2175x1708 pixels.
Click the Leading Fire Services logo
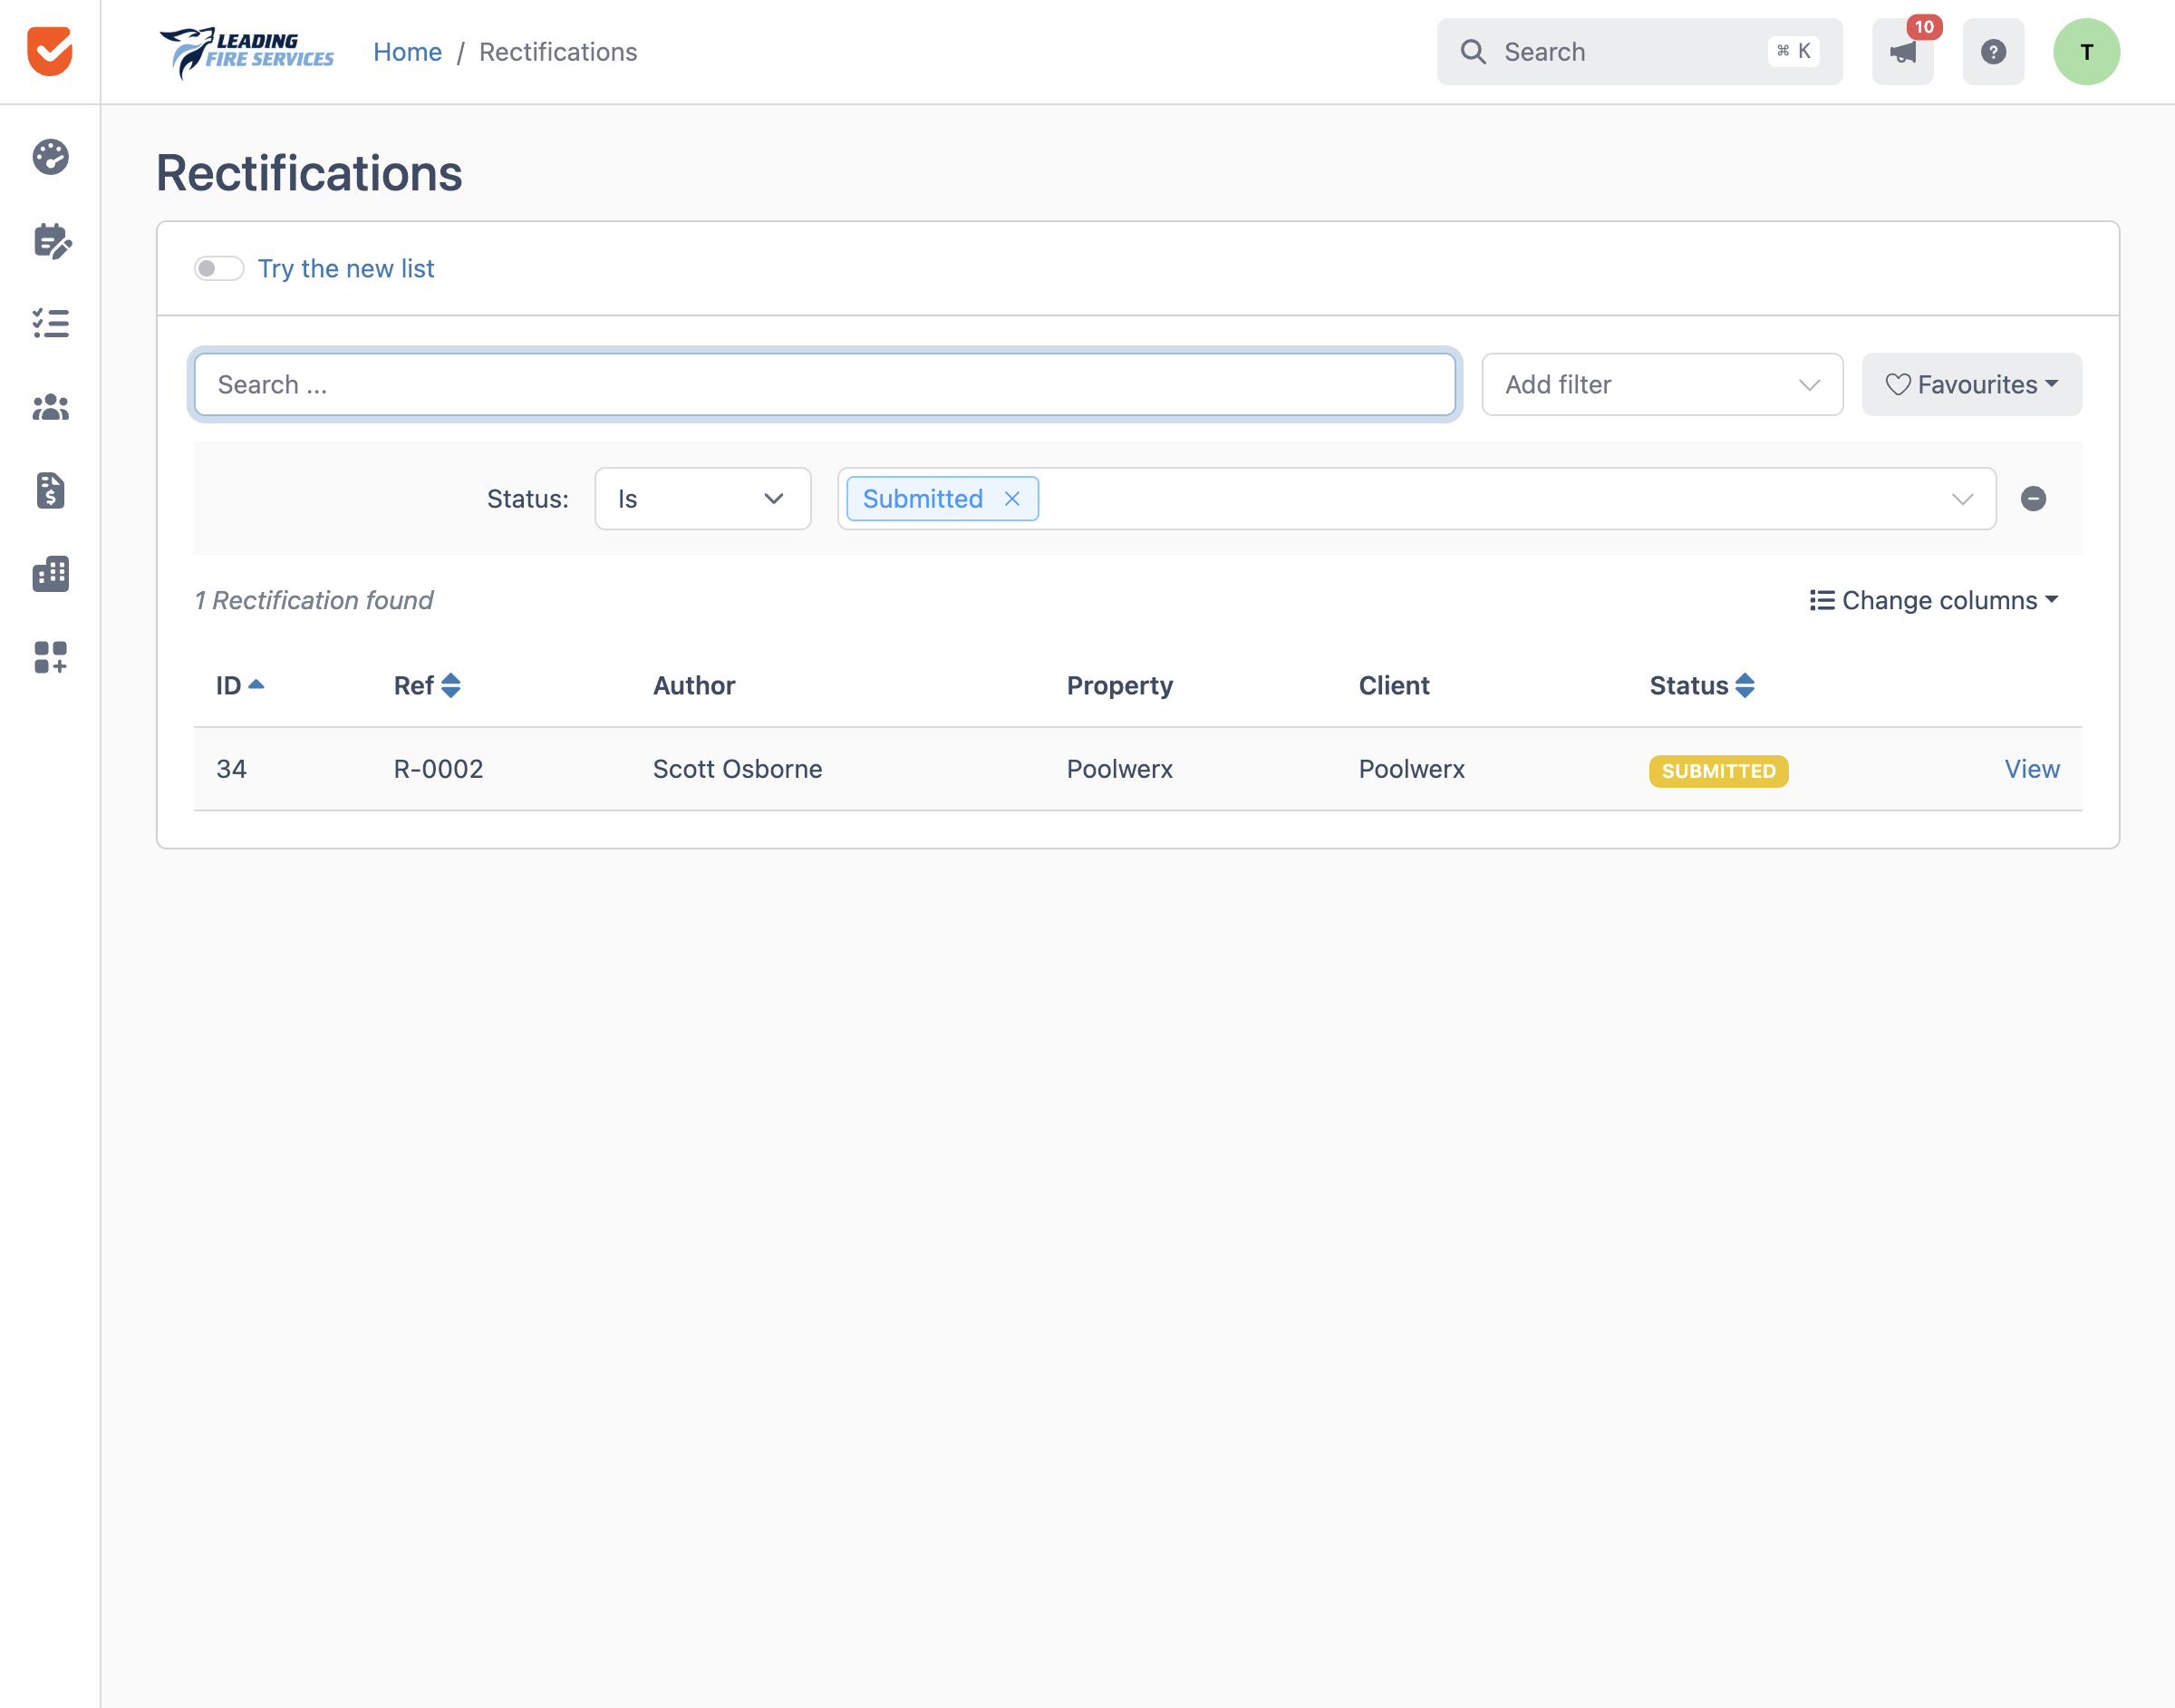(x=246, y=52)
